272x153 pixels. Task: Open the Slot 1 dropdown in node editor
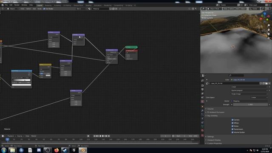pos(81,8)
